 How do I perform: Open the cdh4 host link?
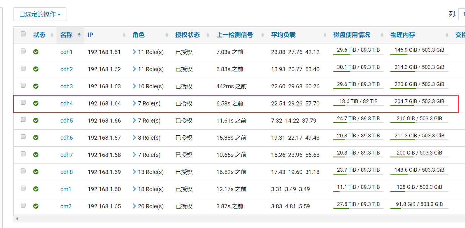tap(67, 103)
